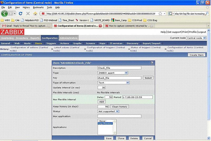Open the tab list dropdown arrow
Screen dimensions: 211x141
click(209, 26)
